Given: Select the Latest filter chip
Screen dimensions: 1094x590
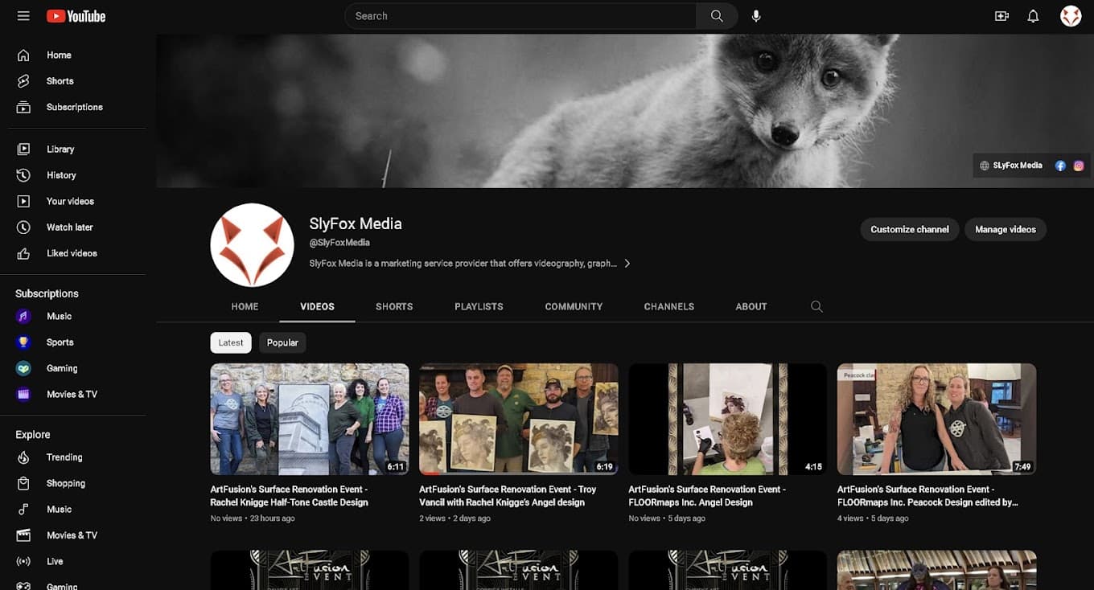Looking at the screenshot, I should click(x=231, y=342).
